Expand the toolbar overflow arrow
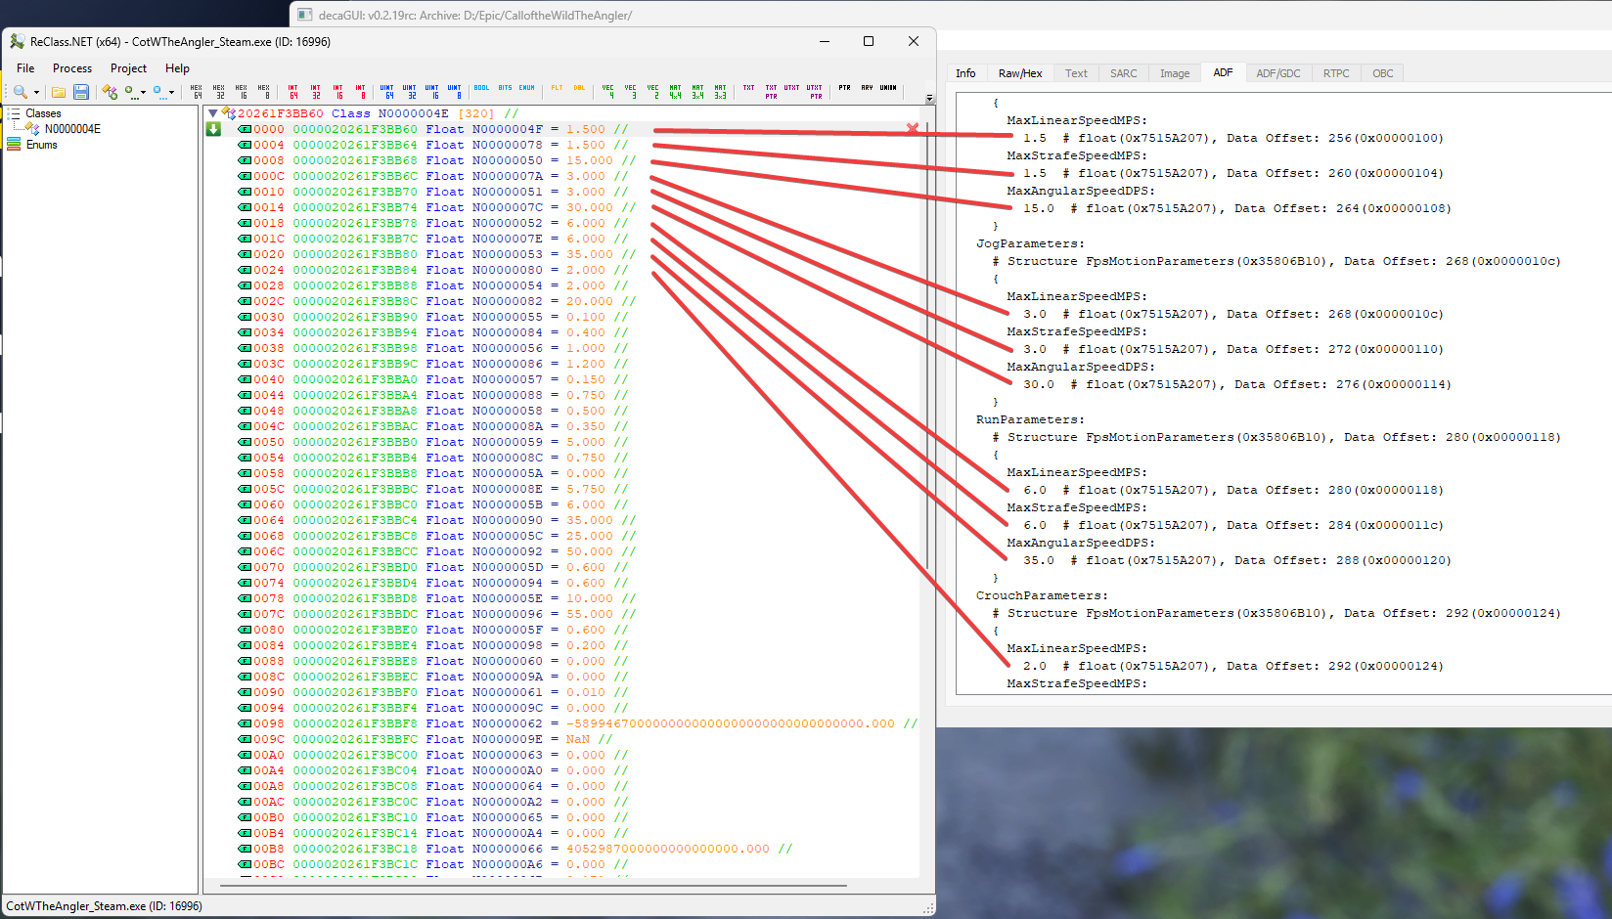The image size is (1612, 919). click(929, 99)
